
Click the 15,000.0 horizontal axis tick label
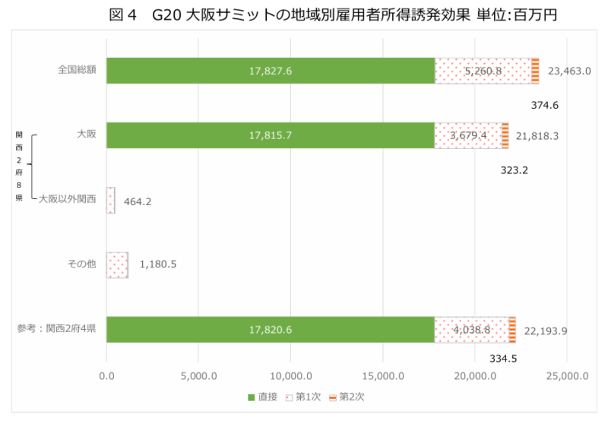pos(383,375)
